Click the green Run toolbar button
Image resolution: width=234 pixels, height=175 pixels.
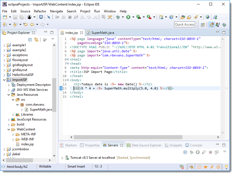(128, 17)
